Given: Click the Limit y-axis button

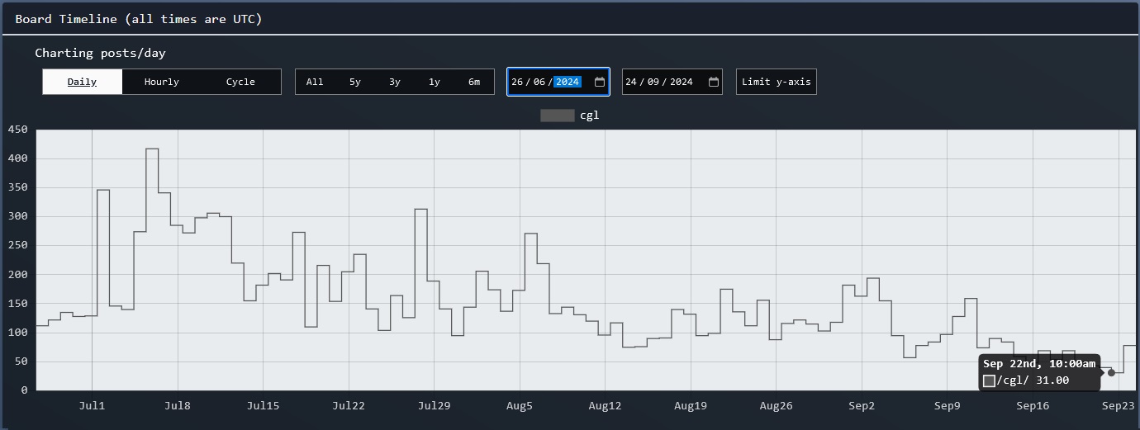Looking at the screenshot, I should pyautogui.click(x=777, y=82).
